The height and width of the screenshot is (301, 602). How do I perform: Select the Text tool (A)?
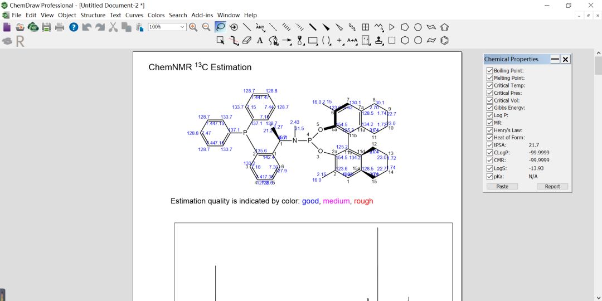tap(260, 40)
